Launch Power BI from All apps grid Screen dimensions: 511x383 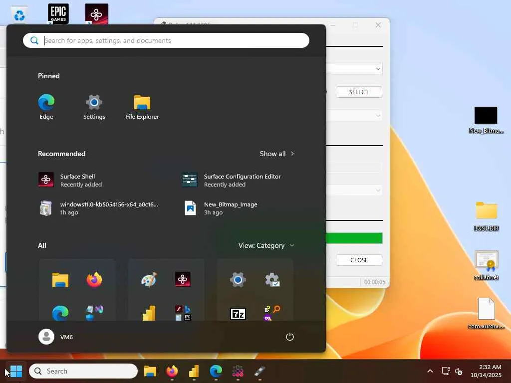coord(149,313)
